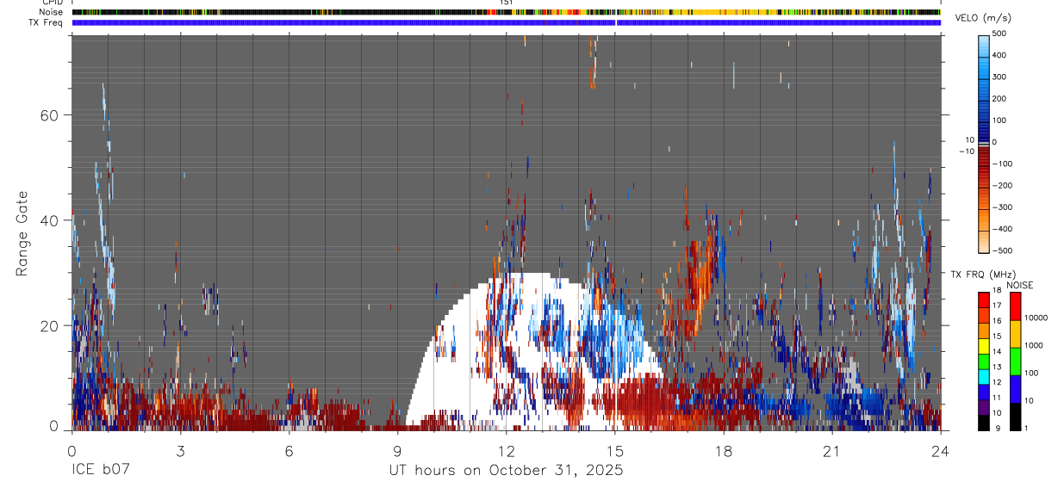Click the 'Range Gate' y-axis label
The width and height of the screenshot is (1058, 488).
pos(22,233)
